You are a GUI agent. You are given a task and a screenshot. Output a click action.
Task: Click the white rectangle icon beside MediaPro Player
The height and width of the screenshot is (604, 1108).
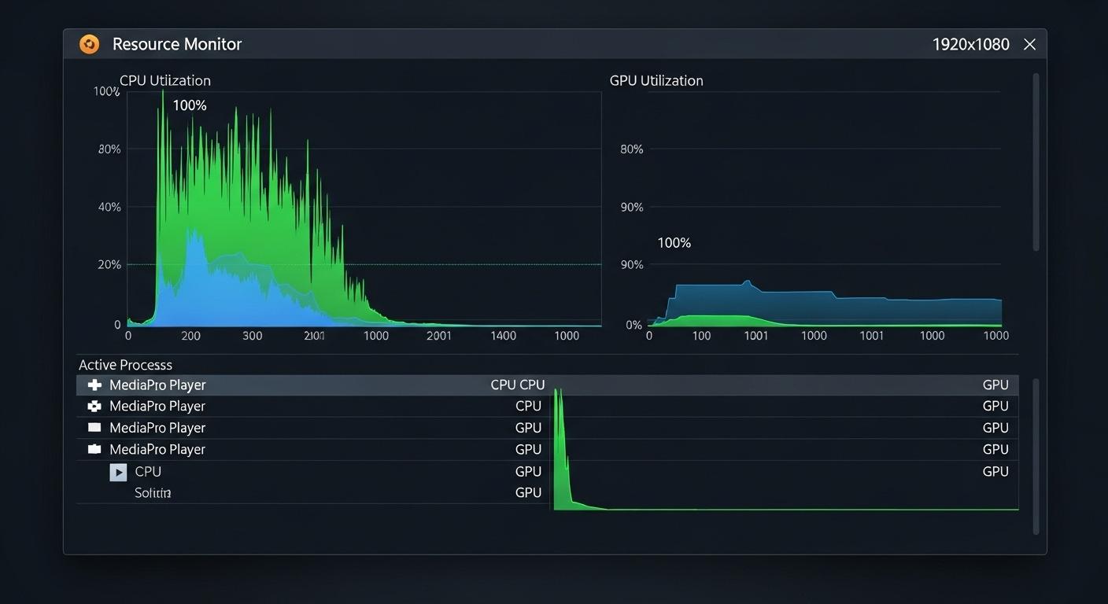click(94, 428)
